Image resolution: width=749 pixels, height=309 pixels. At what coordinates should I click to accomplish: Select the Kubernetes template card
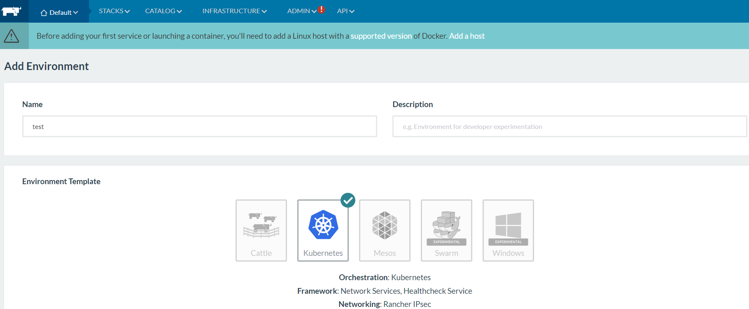pos(323,230)
